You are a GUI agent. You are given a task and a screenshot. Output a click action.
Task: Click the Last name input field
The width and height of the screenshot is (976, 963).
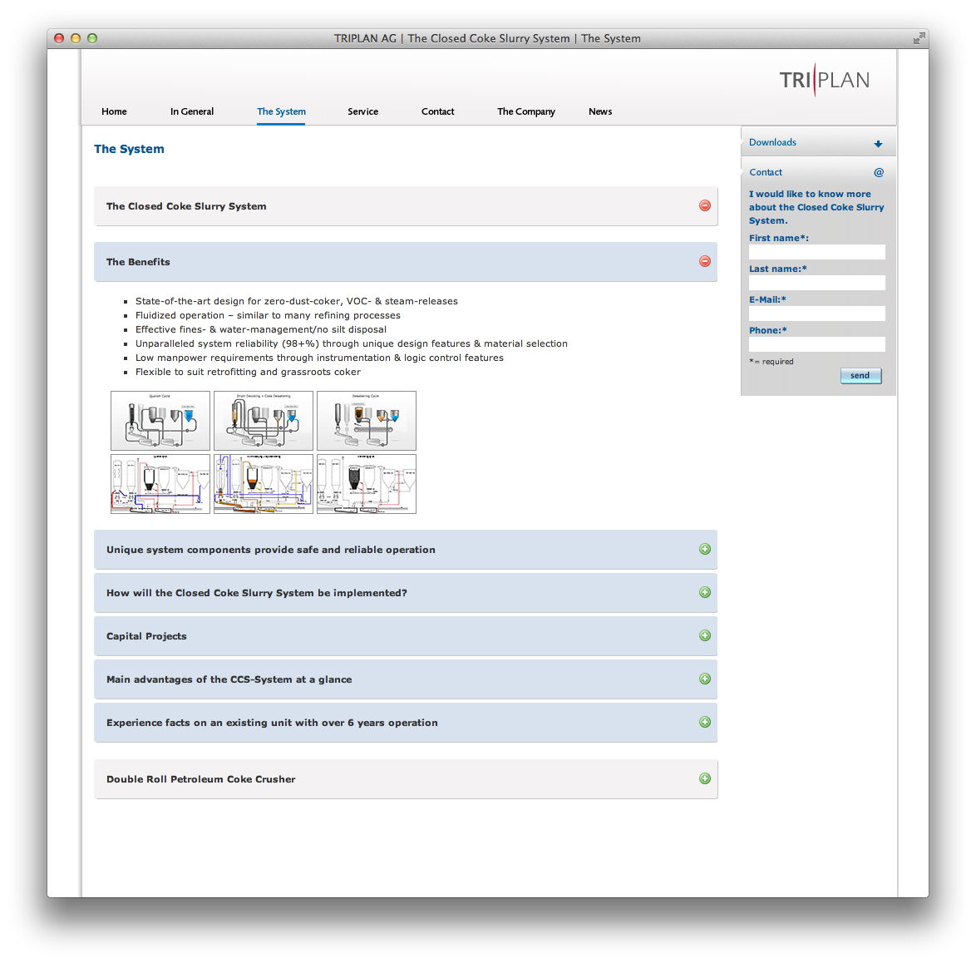[816, 283]
